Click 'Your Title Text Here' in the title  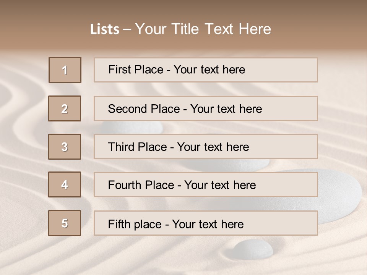click(x=203, y=29)
